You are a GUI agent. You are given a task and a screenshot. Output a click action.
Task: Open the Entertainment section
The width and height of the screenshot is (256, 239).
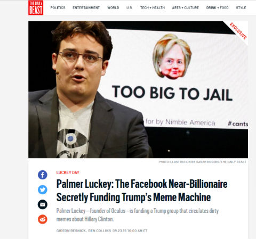86,8
